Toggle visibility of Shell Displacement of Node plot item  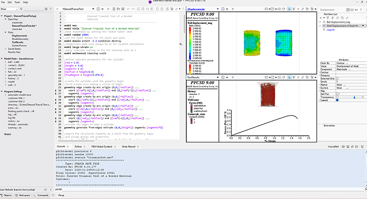click(324, 26)
